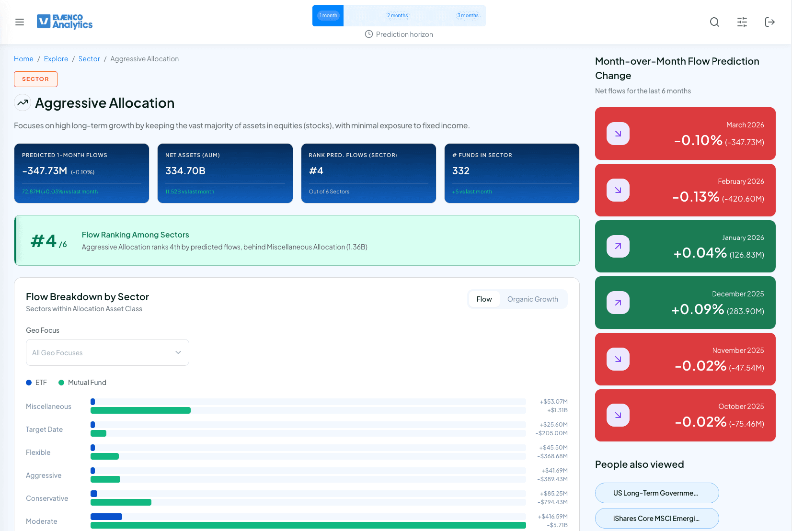
Task: Select the Flow tab
Action: coord(484,299)
